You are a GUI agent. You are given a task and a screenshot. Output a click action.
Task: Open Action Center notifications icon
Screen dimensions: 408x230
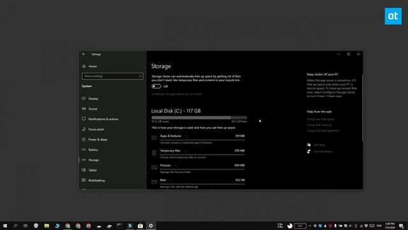click(x=401, y=226)
